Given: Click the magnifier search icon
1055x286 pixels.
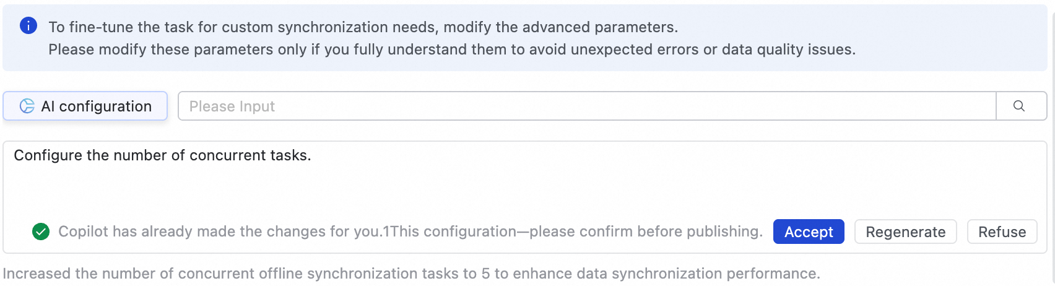Looking at the screenshot, I should pyautogui.click(x=1019, y=106).
